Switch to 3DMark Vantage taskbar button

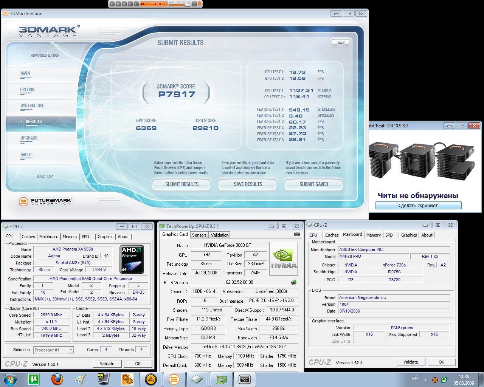(174, 379)
